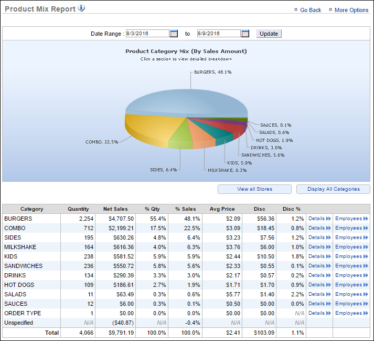Open Details for SAUCES row

point(319,304)
